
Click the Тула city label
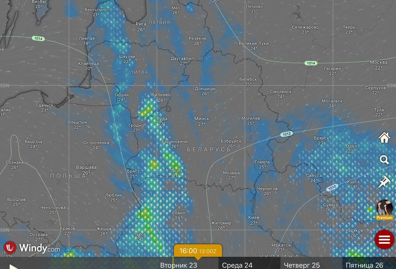click(x=379, y=110)
